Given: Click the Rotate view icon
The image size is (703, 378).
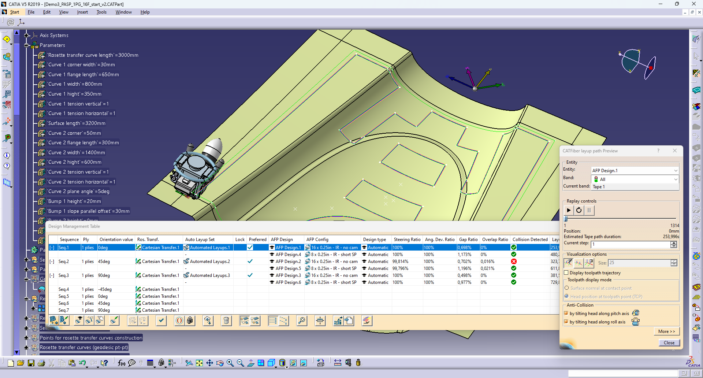Looking at the screenshot, I should pos(220,363).
